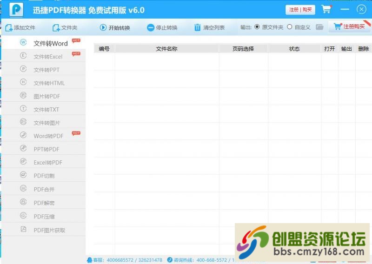Click the 咨询热线 hotline icon
Viewport: 372px width, 264px height.
coord(170,260)
